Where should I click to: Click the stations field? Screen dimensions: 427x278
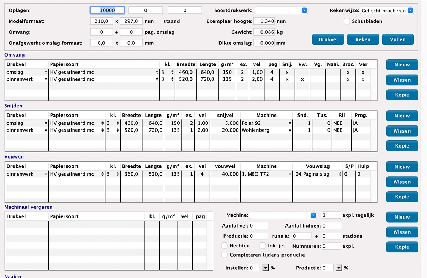point(331,236)
